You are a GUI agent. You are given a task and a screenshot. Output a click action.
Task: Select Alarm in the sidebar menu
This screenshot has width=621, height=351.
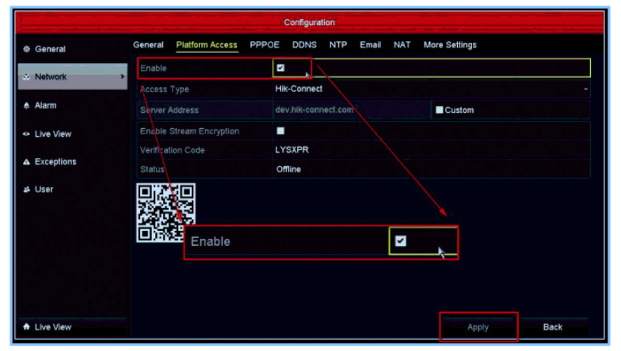click(x=46, y=106)
